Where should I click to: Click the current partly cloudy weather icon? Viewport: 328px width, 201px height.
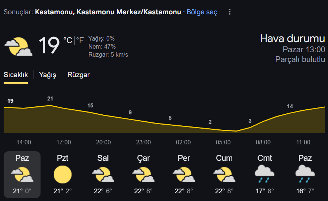[18, 46]
